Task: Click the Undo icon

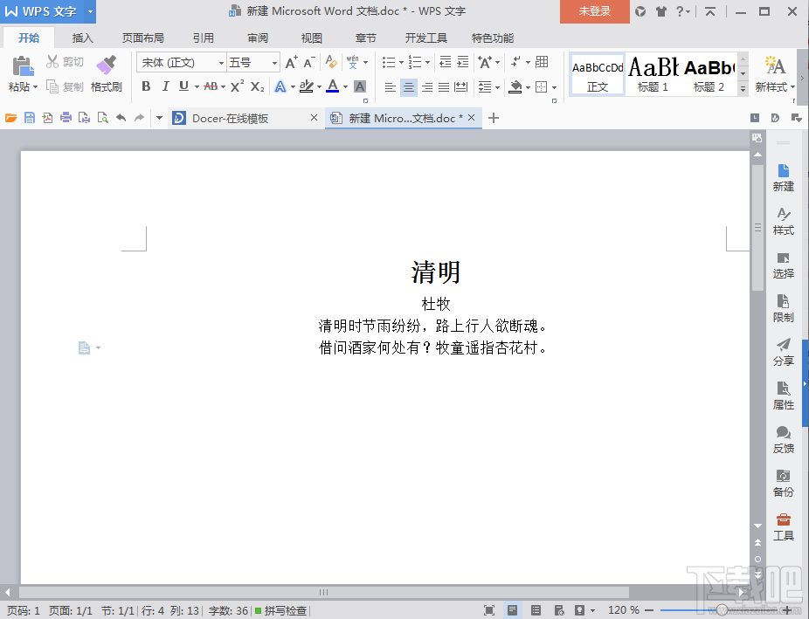Action: pyautogui.click(x=120, y=117)
